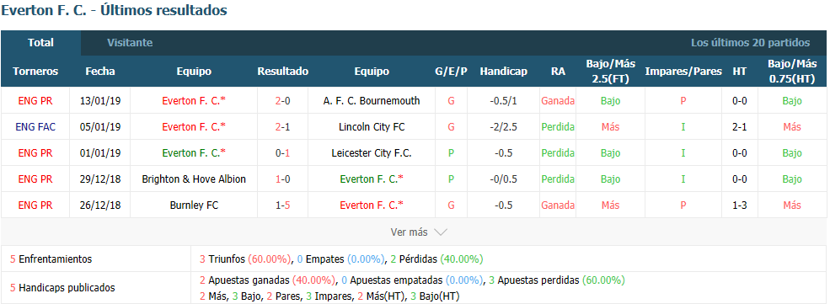Click Everton F. C.* in the 05/01/19 row
Viewport: 830px width, 304px height.
pos(194,127)
